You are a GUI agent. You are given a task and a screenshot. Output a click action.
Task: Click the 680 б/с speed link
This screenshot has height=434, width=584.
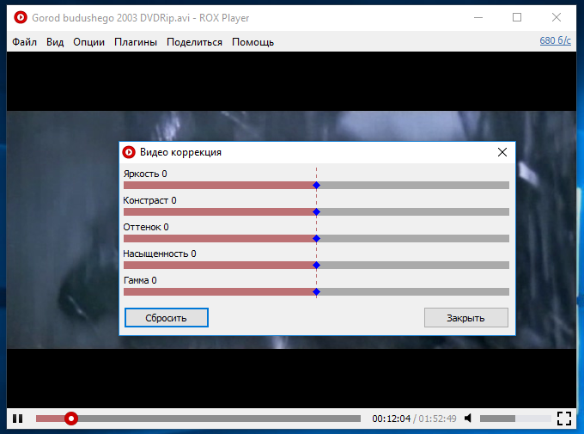[555, 40]
